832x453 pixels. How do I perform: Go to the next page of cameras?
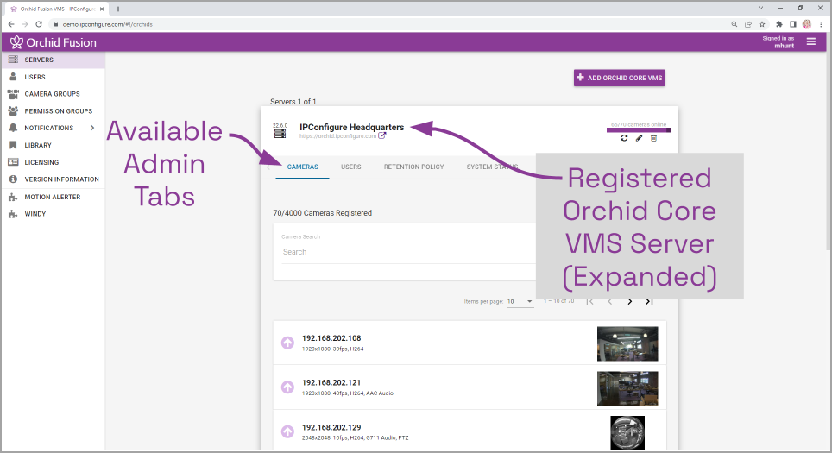(630, 301)
